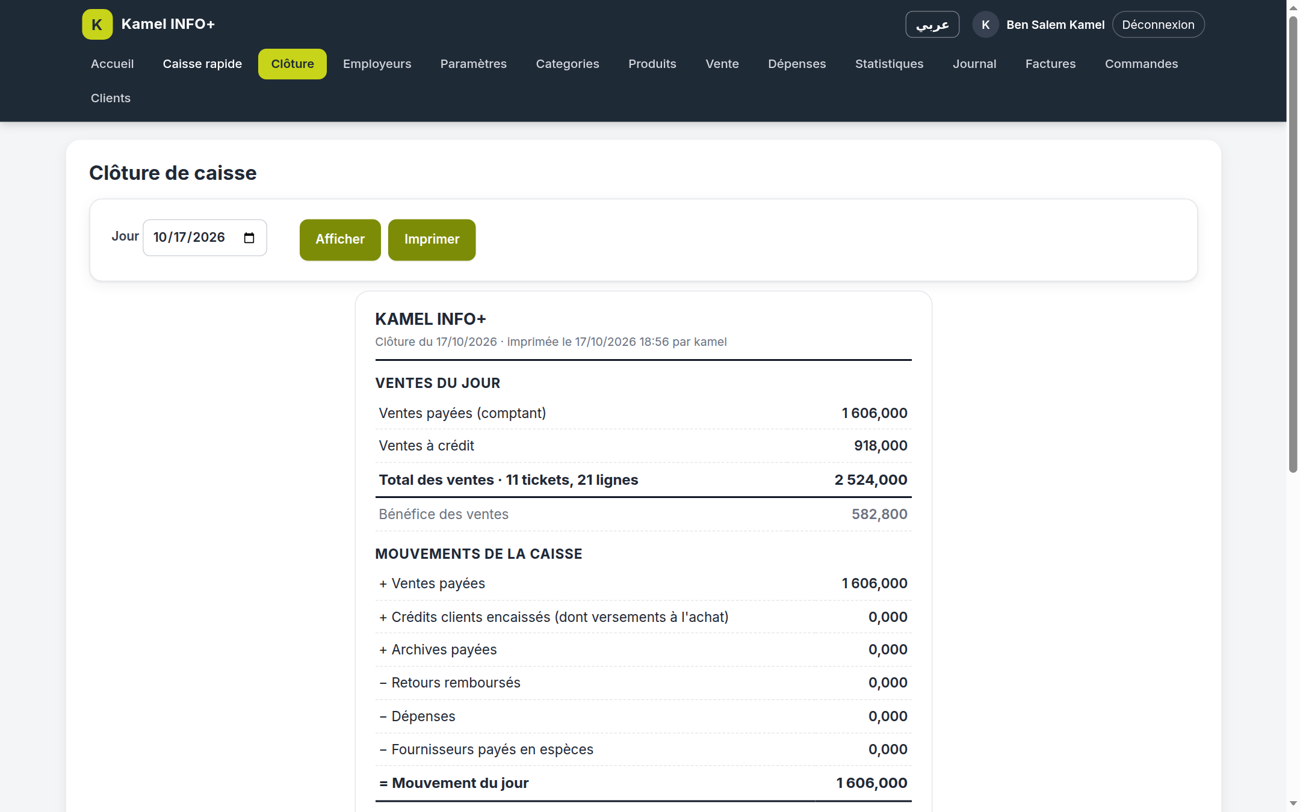This screenshot has height=812, width=1300.
Task: Navigate to Categories
Action: 568,64
